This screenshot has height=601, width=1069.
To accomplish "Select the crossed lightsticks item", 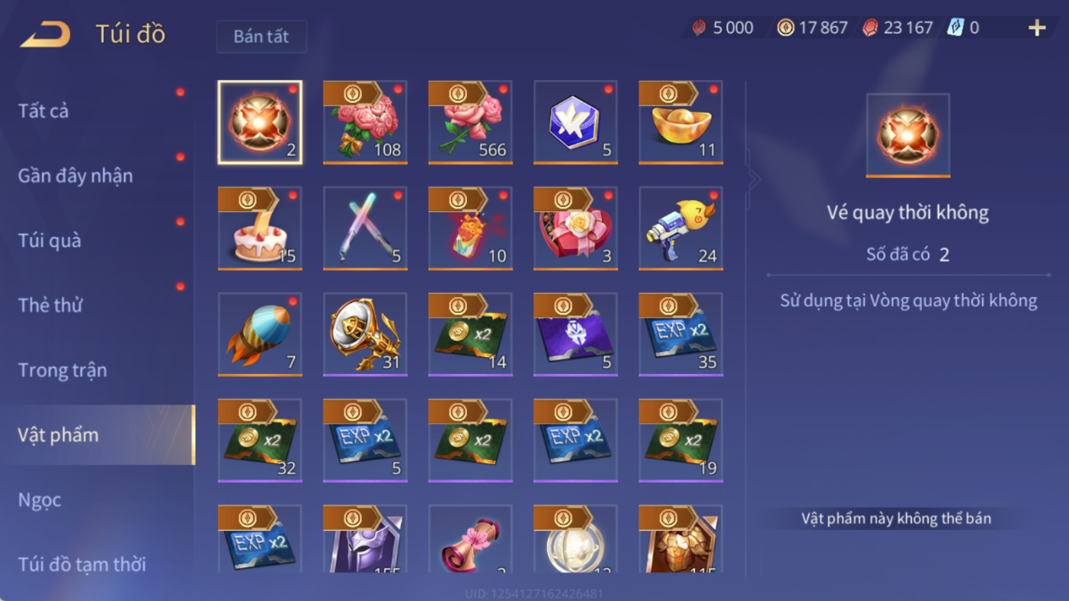I will [x=365, y=229].
